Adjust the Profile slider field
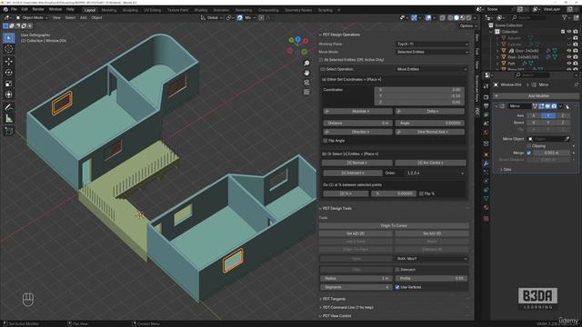This screenshot has height=327, width=582. coord(431,278)
